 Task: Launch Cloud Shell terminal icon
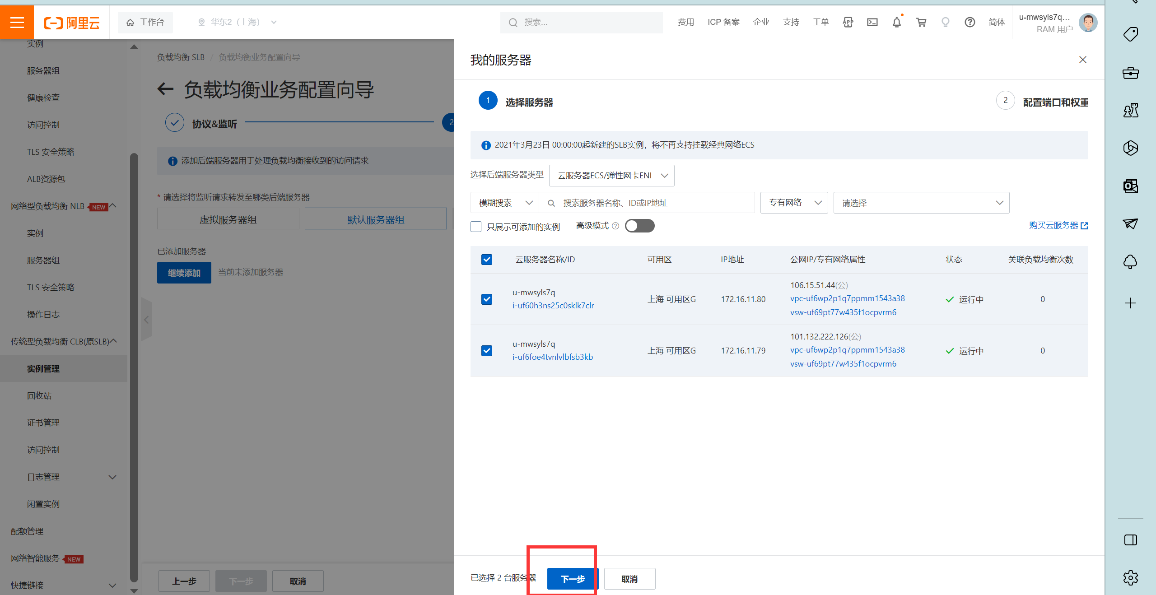point(872,22)
